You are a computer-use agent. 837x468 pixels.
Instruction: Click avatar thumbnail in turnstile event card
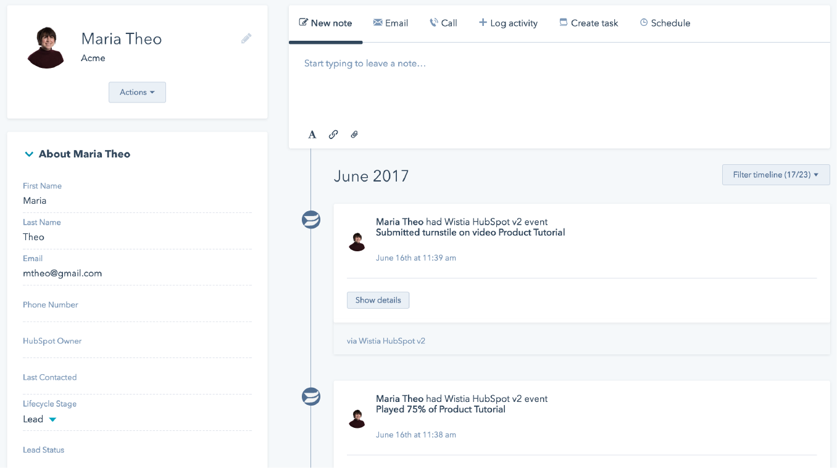point(357,242)
